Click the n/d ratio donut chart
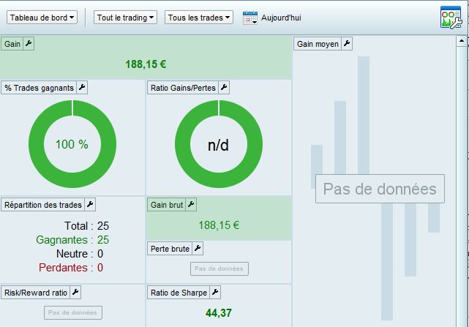469x327 pixels. pos(219,144)
